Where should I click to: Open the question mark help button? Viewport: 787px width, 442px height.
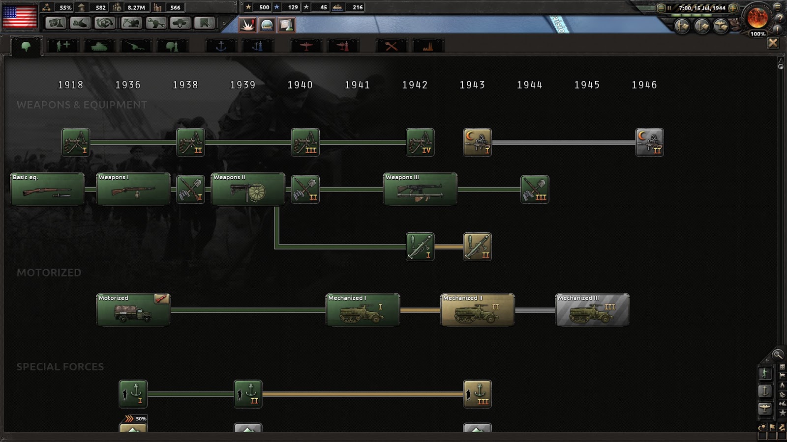tap(780, 18)
